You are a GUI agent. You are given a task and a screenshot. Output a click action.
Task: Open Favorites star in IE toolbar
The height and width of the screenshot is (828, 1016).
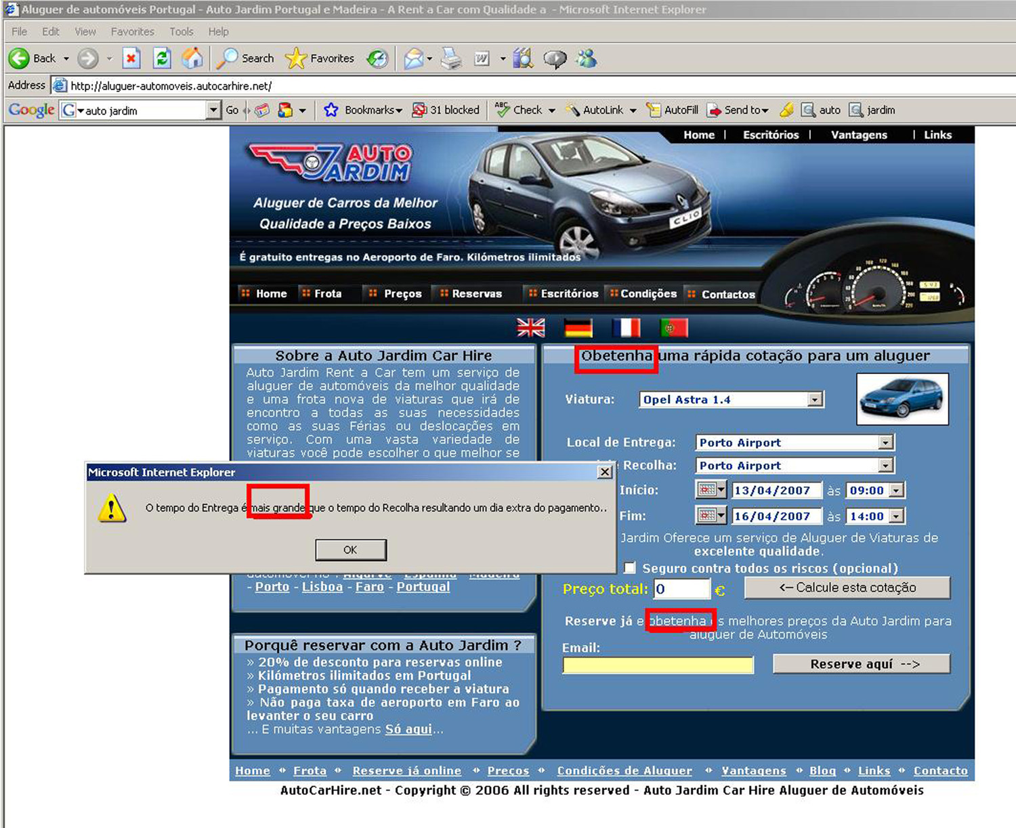(295, 59)
